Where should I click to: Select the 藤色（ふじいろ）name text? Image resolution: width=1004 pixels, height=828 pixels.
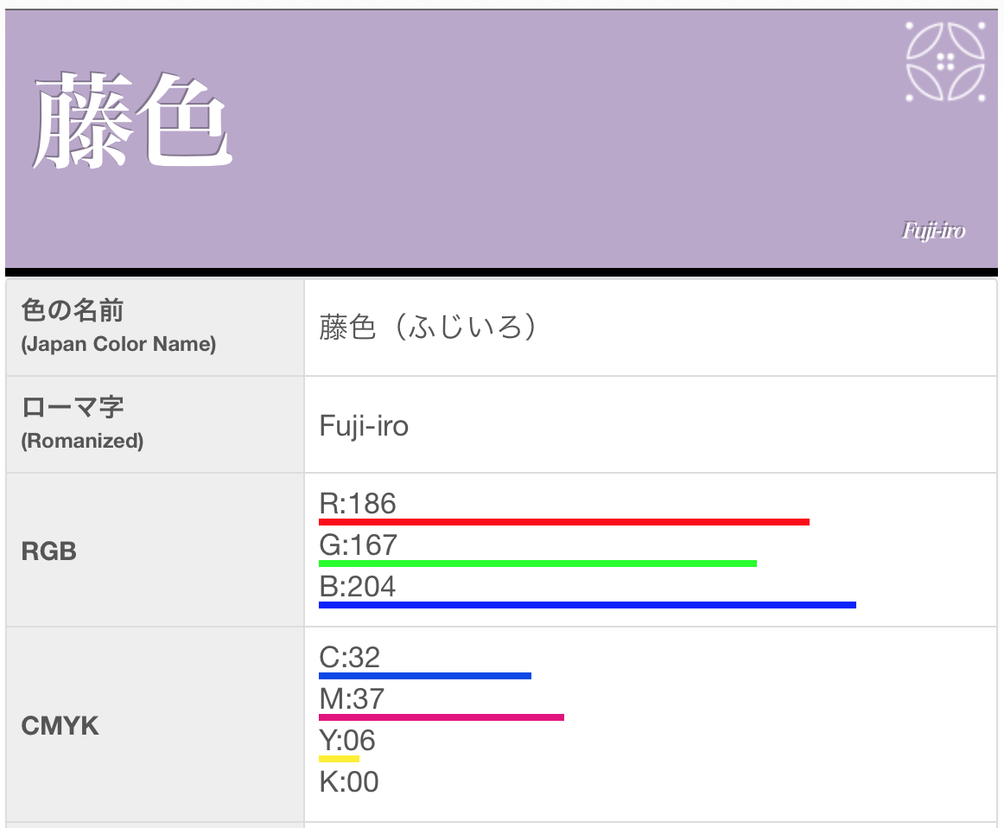[x=427, y=327]
